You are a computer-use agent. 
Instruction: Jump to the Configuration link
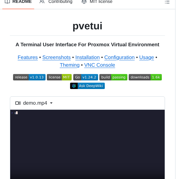point(119,57)
